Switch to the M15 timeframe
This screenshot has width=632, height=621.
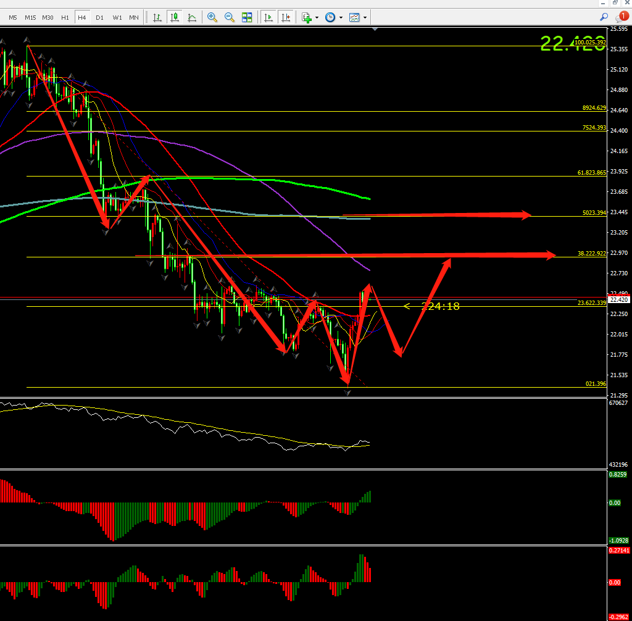(30, 17)
